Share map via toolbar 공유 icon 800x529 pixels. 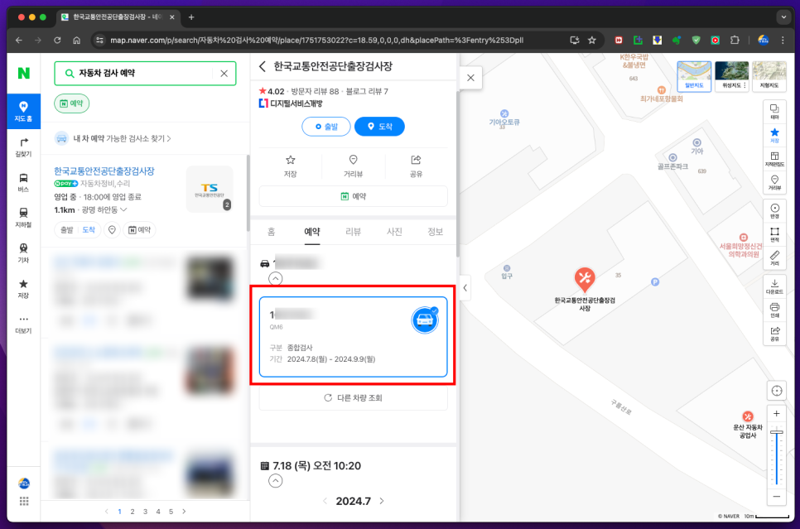point(774,334)
